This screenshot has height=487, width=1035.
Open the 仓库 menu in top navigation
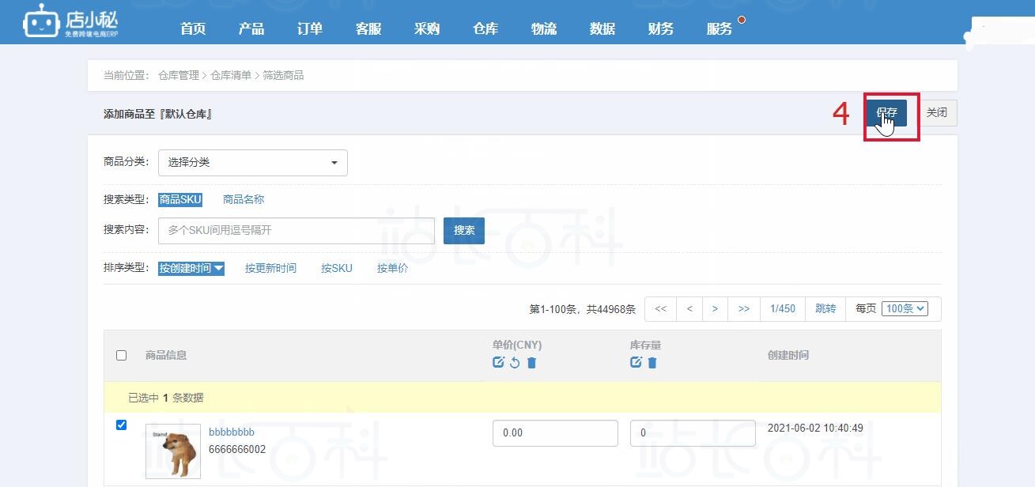(x=484, y=28)
